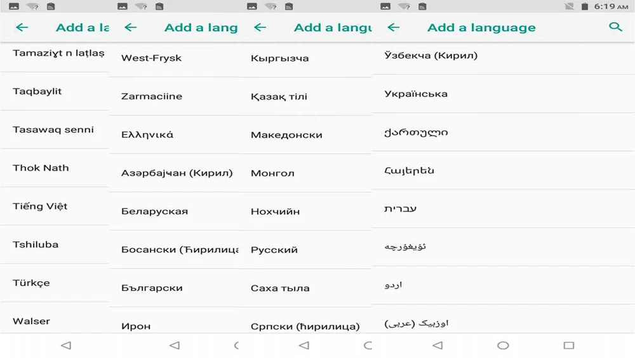Tap the Android Home circle button
The width and height of the screenshot is (635, 358).
click(503, 345)
